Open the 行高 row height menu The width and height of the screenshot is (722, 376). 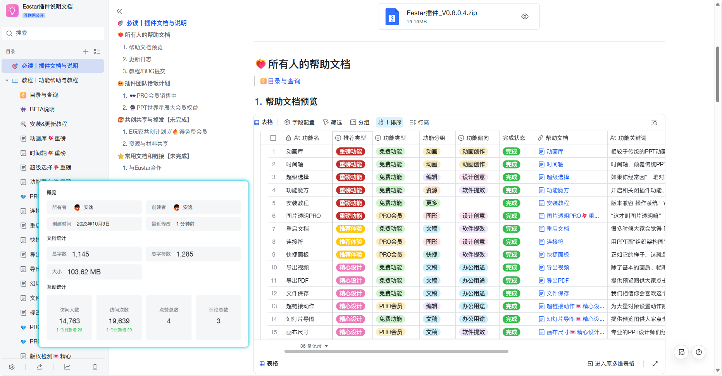(x=419, y=122)
